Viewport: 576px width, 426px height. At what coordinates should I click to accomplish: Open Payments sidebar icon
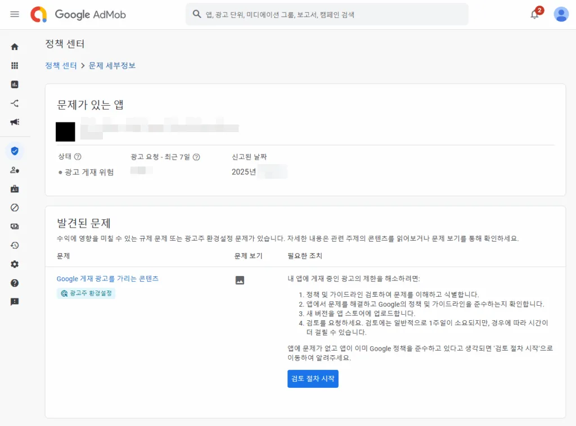(x=15, y=226)
